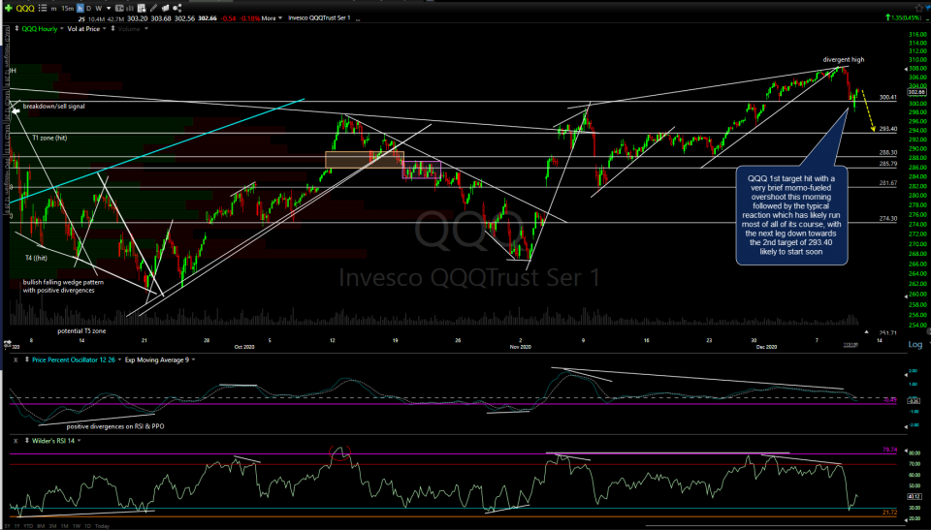Select the 1W time range
Viewport: 931px width, 530px height.
[77, 526]
